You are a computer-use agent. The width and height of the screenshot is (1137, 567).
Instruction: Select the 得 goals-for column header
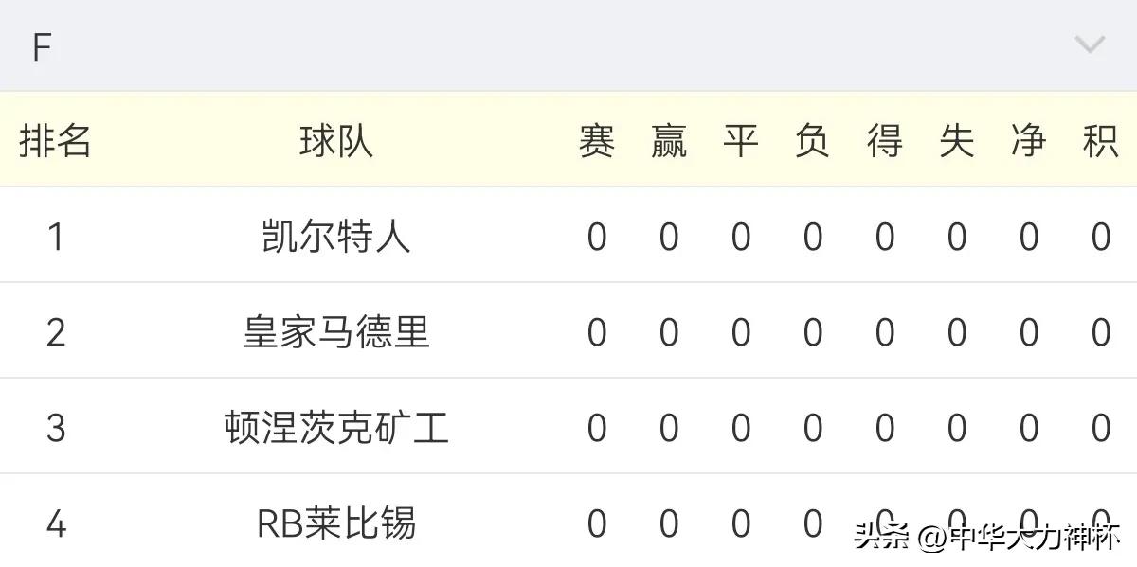tap(884, 139)
